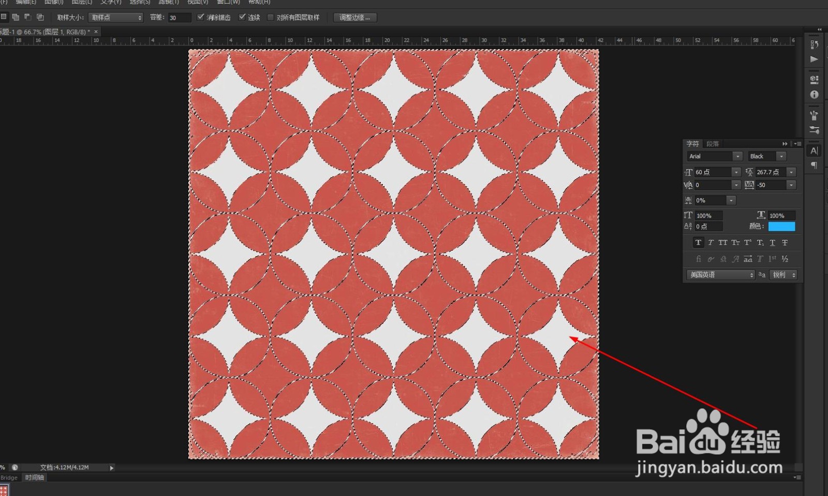The image size is (828, 496).
Task: Select the Subtract from selection mode icon
Action: point(28,17)
